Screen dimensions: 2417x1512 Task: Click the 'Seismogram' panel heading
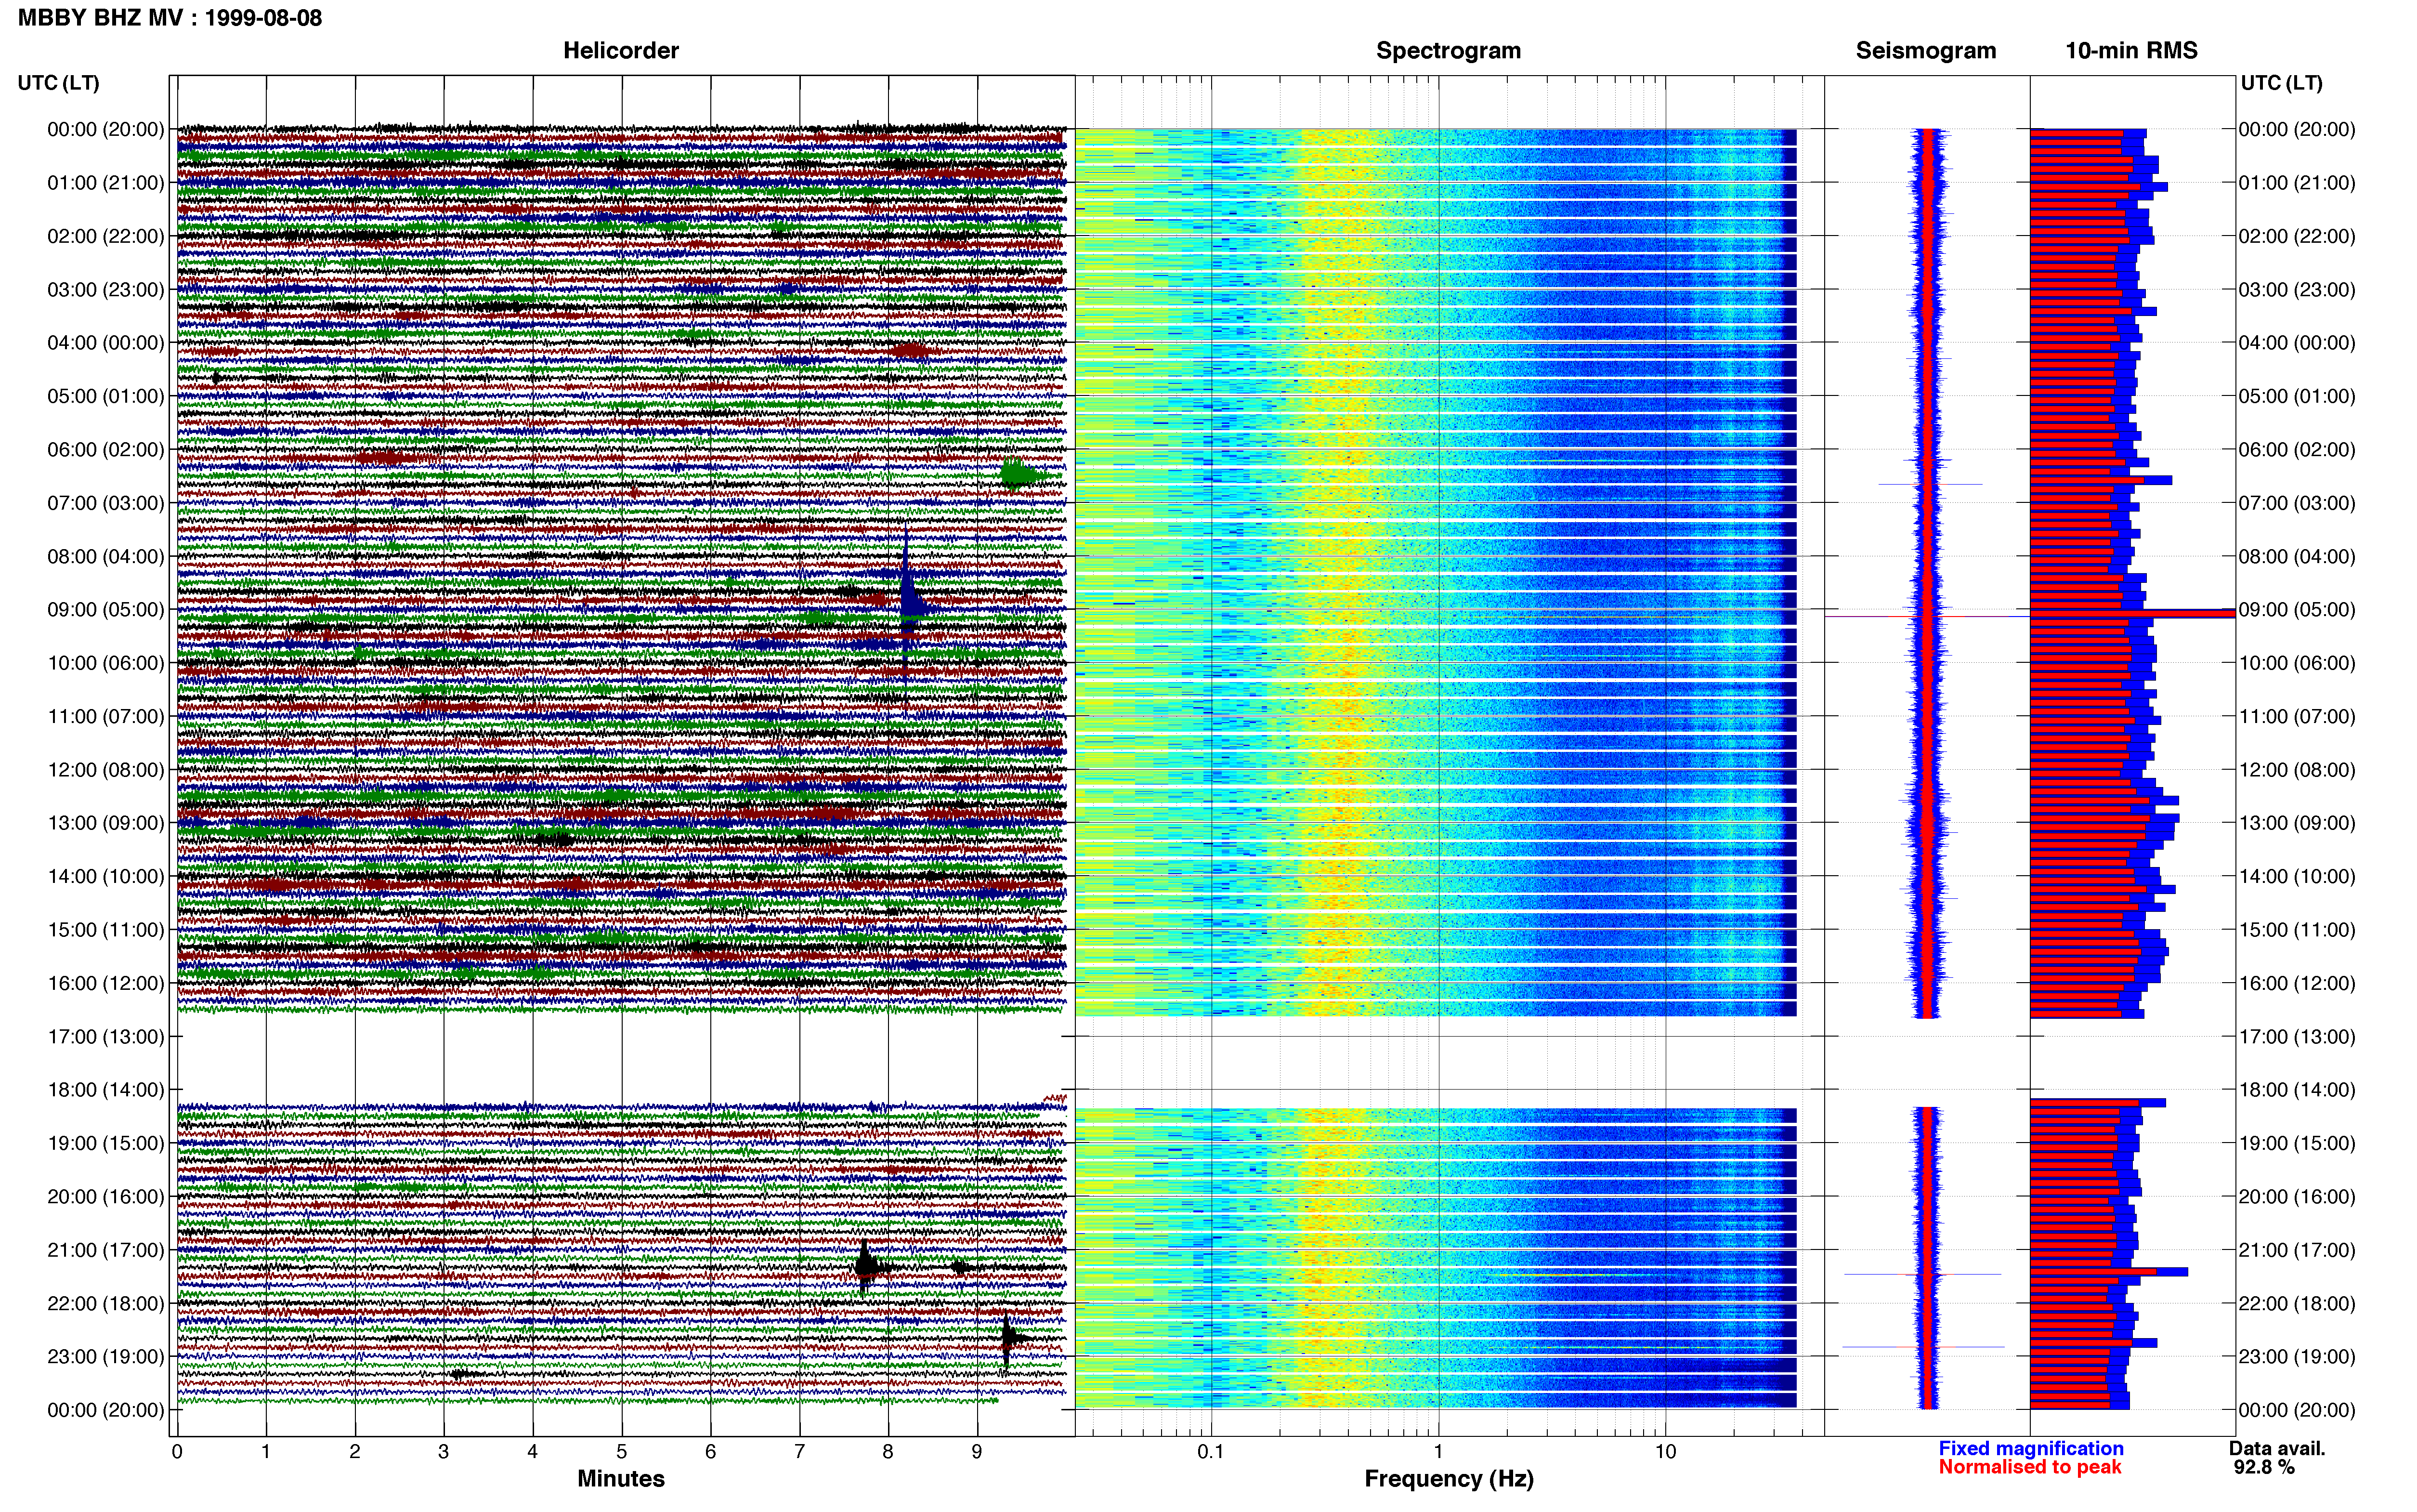click(x=1925, y=51)
